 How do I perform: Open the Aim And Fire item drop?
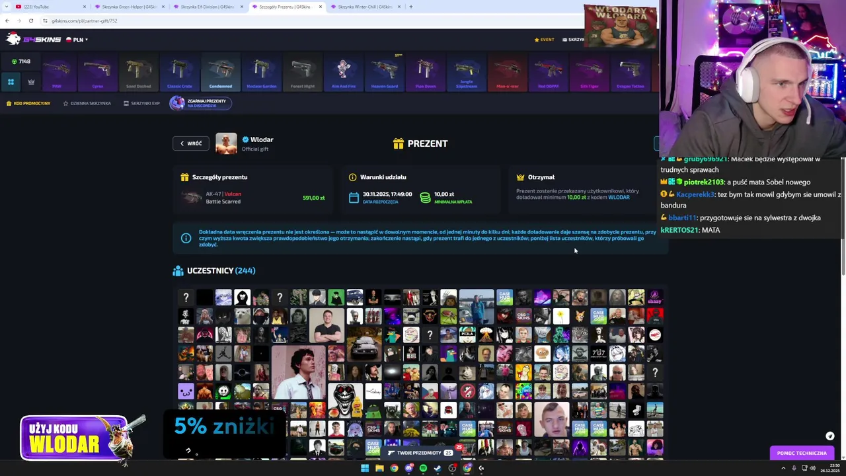[x=344, y=71]
